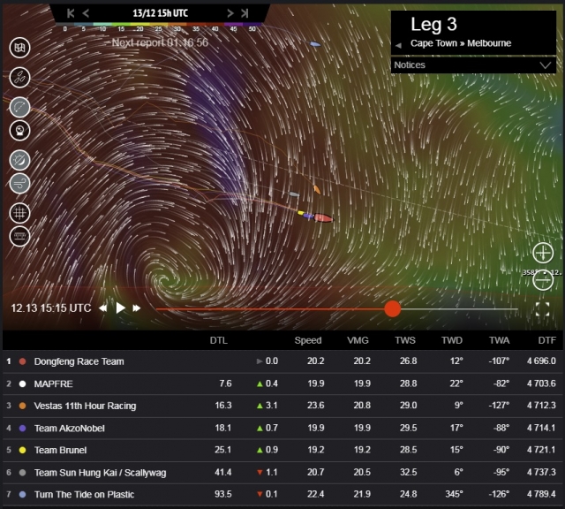
Task: Jump to the last report
Action: [x=245, y=13]
